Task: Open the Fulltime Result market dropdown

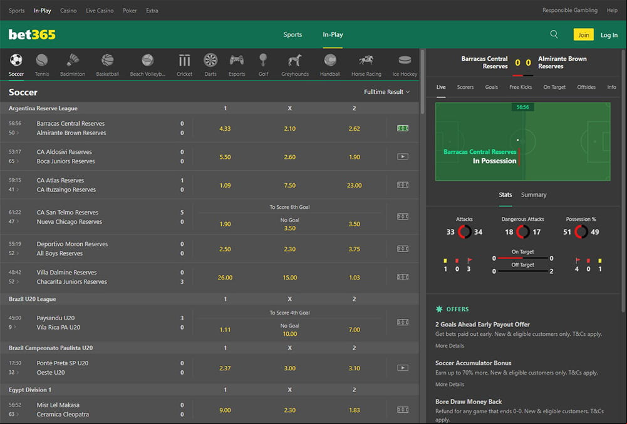Action: (386, 92)
